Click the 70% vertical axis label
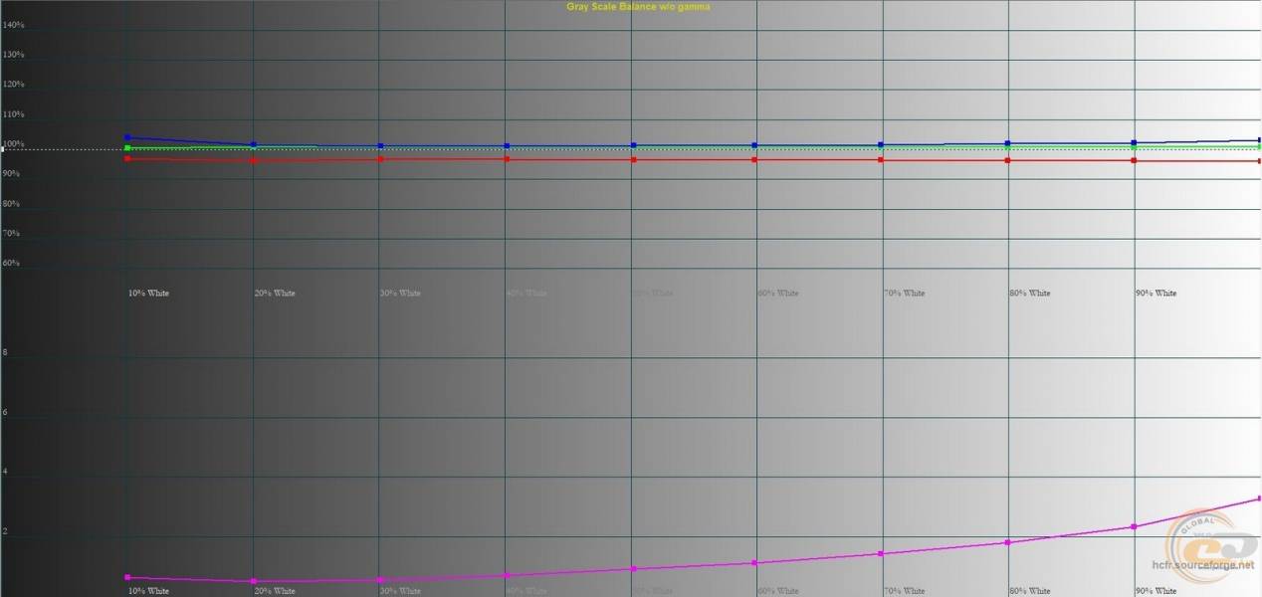 pos(12,234)
